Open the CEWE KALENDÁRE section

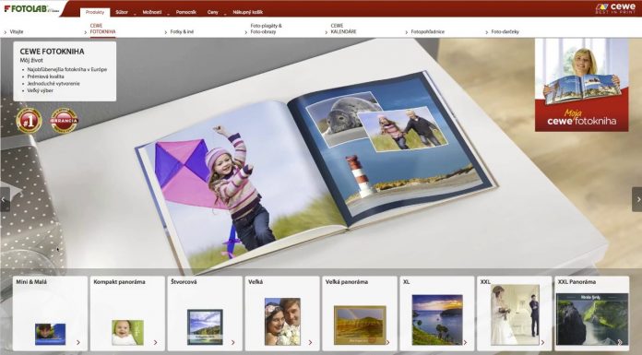click(x=343, y=29)
